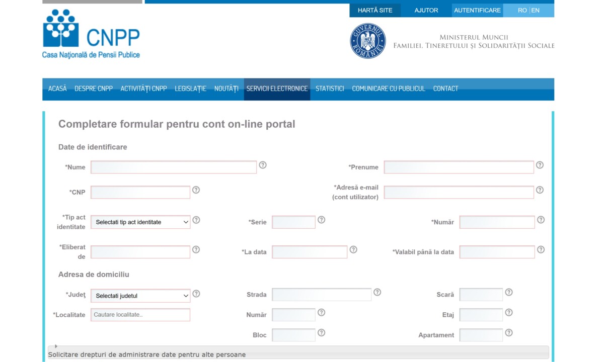Click the help icon beside the CNP field
Viewport: 604px width, 362px height.
pyautogui.click(x=196, y=190)
